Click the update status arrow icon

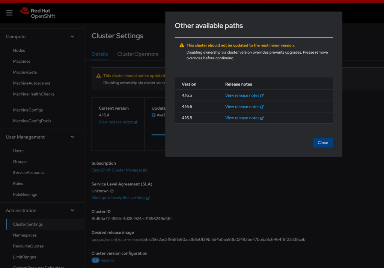(154, 115)
